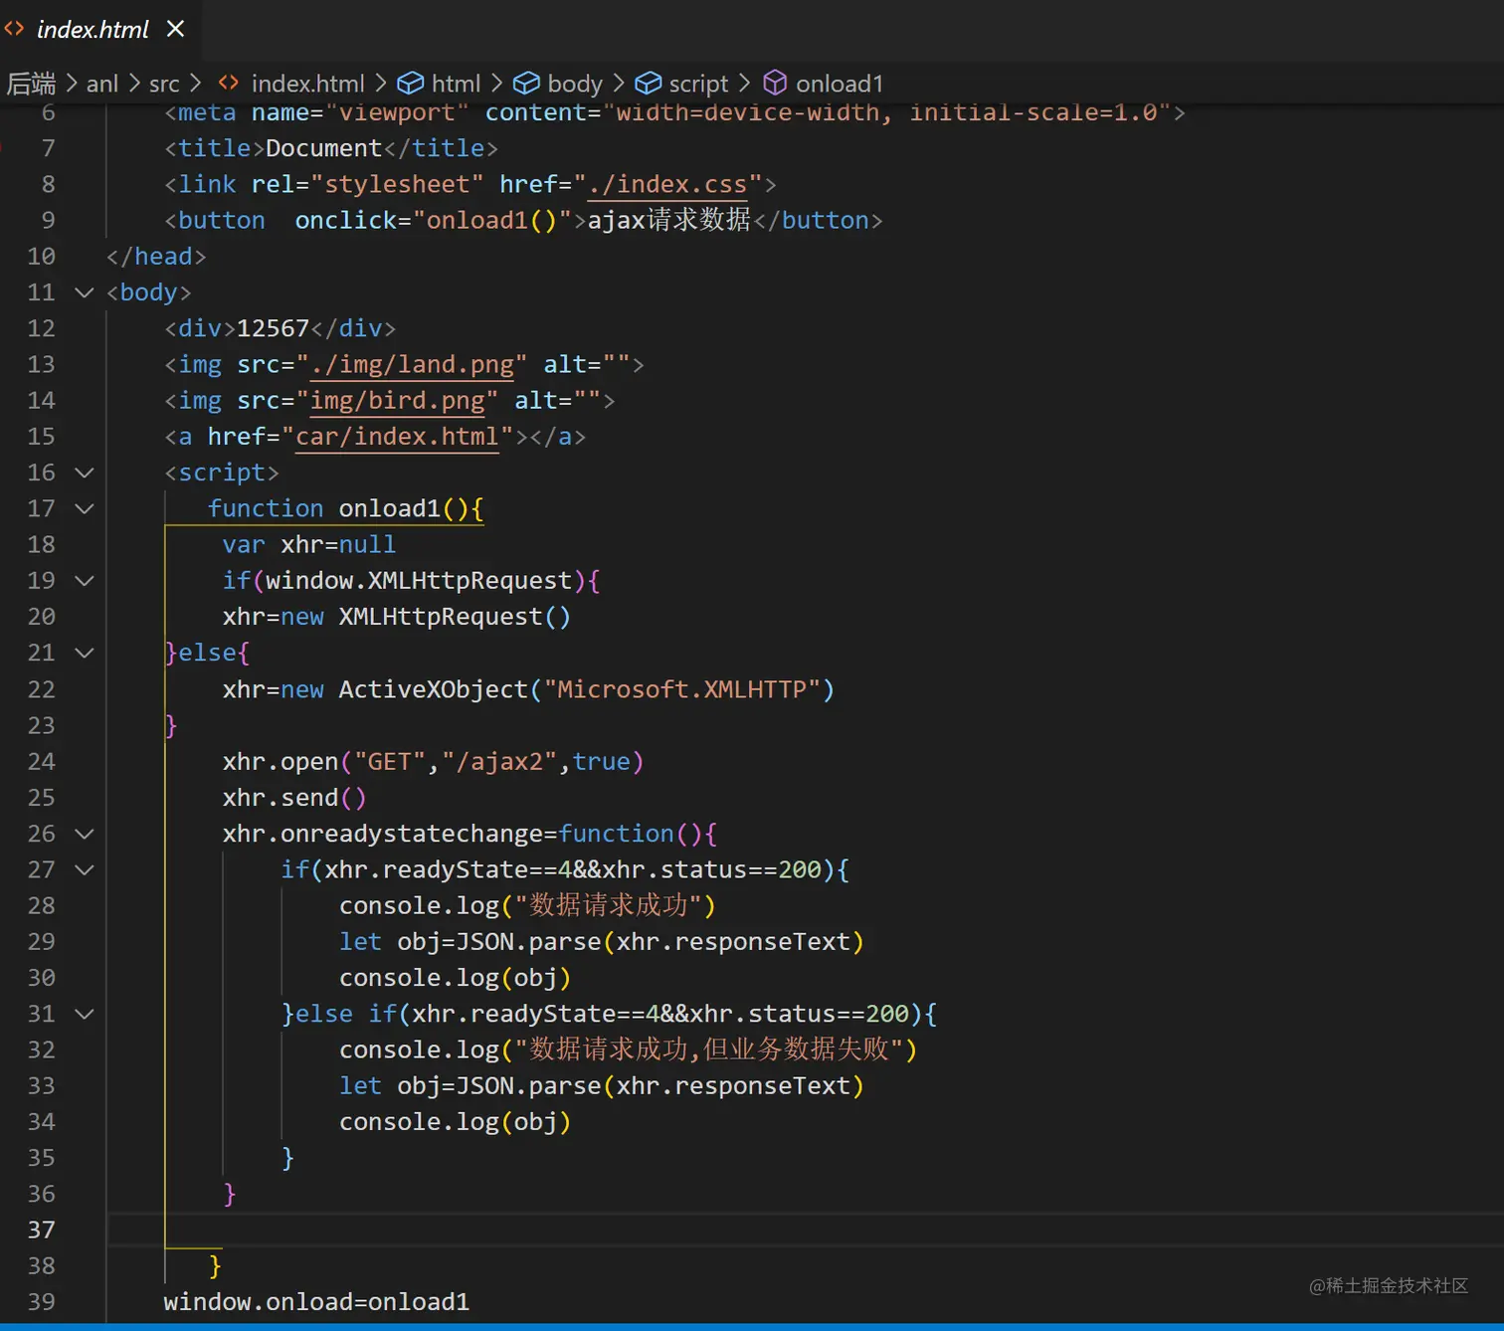
Task: Click the cube icon beside body breadcrumb
Action: pyautogui.click(x=526, y=84)
